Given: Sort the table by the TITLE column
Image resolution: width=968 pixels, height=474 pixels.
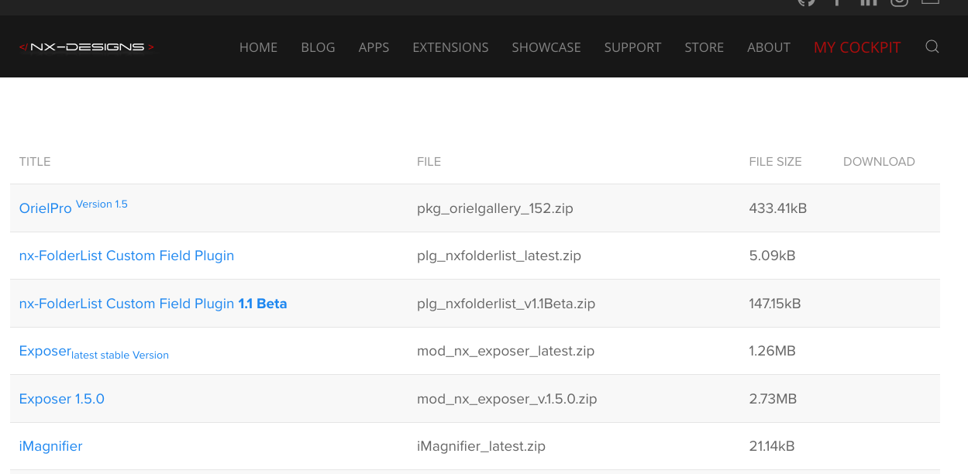Looking at the screenshot, I should click(x=35, y=161).
